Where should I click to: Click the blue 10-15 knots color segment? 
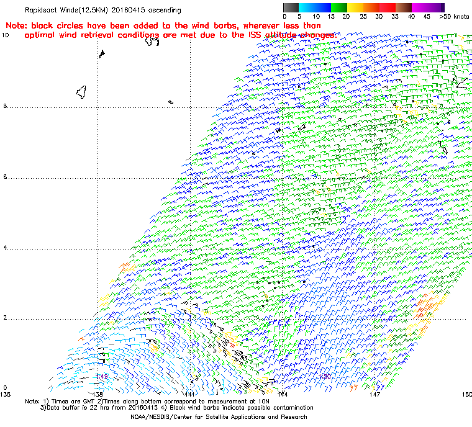coord(323,7)
